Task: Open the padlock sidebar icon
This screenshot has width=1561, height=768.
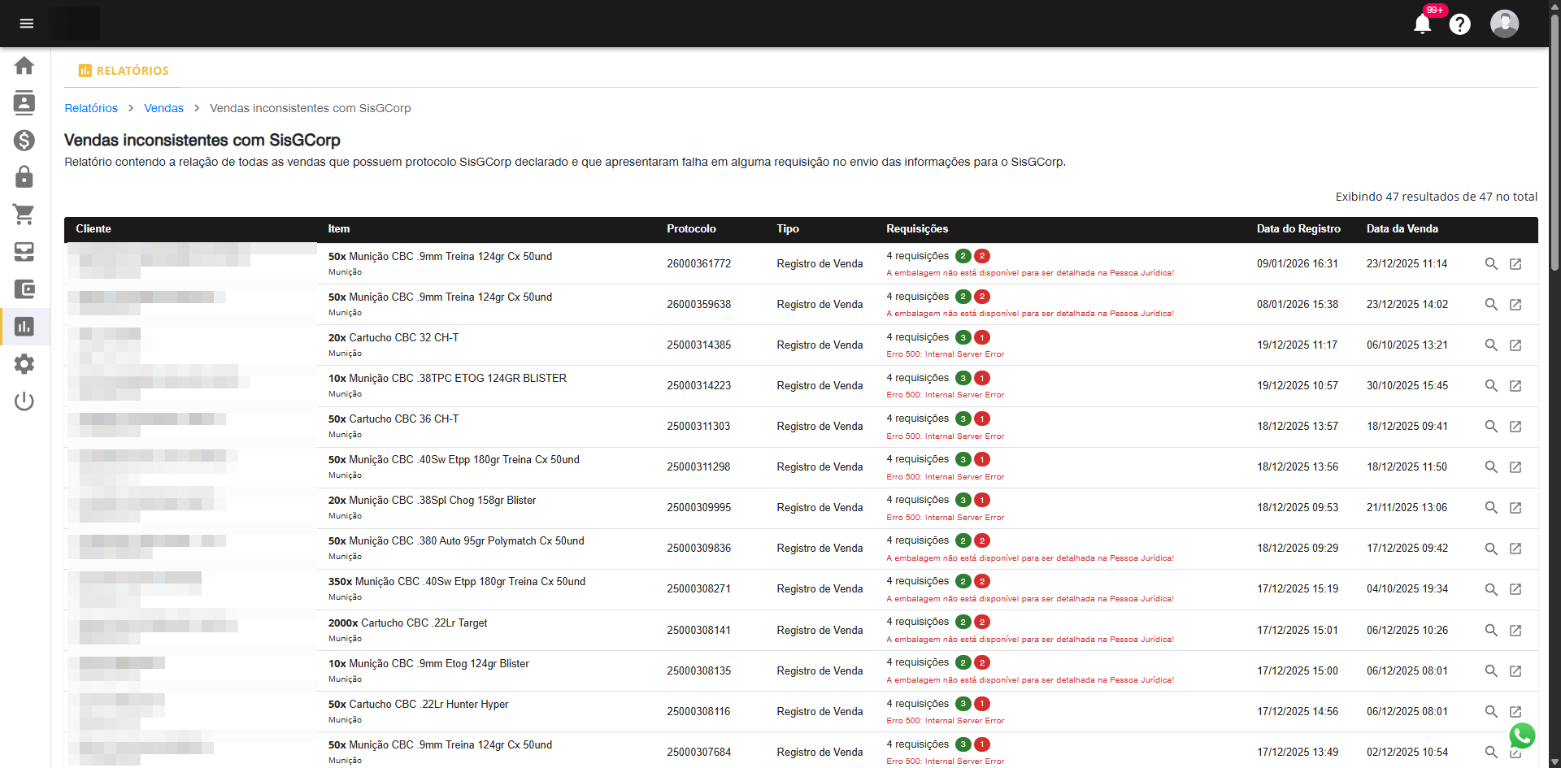Action: (24, 177)
